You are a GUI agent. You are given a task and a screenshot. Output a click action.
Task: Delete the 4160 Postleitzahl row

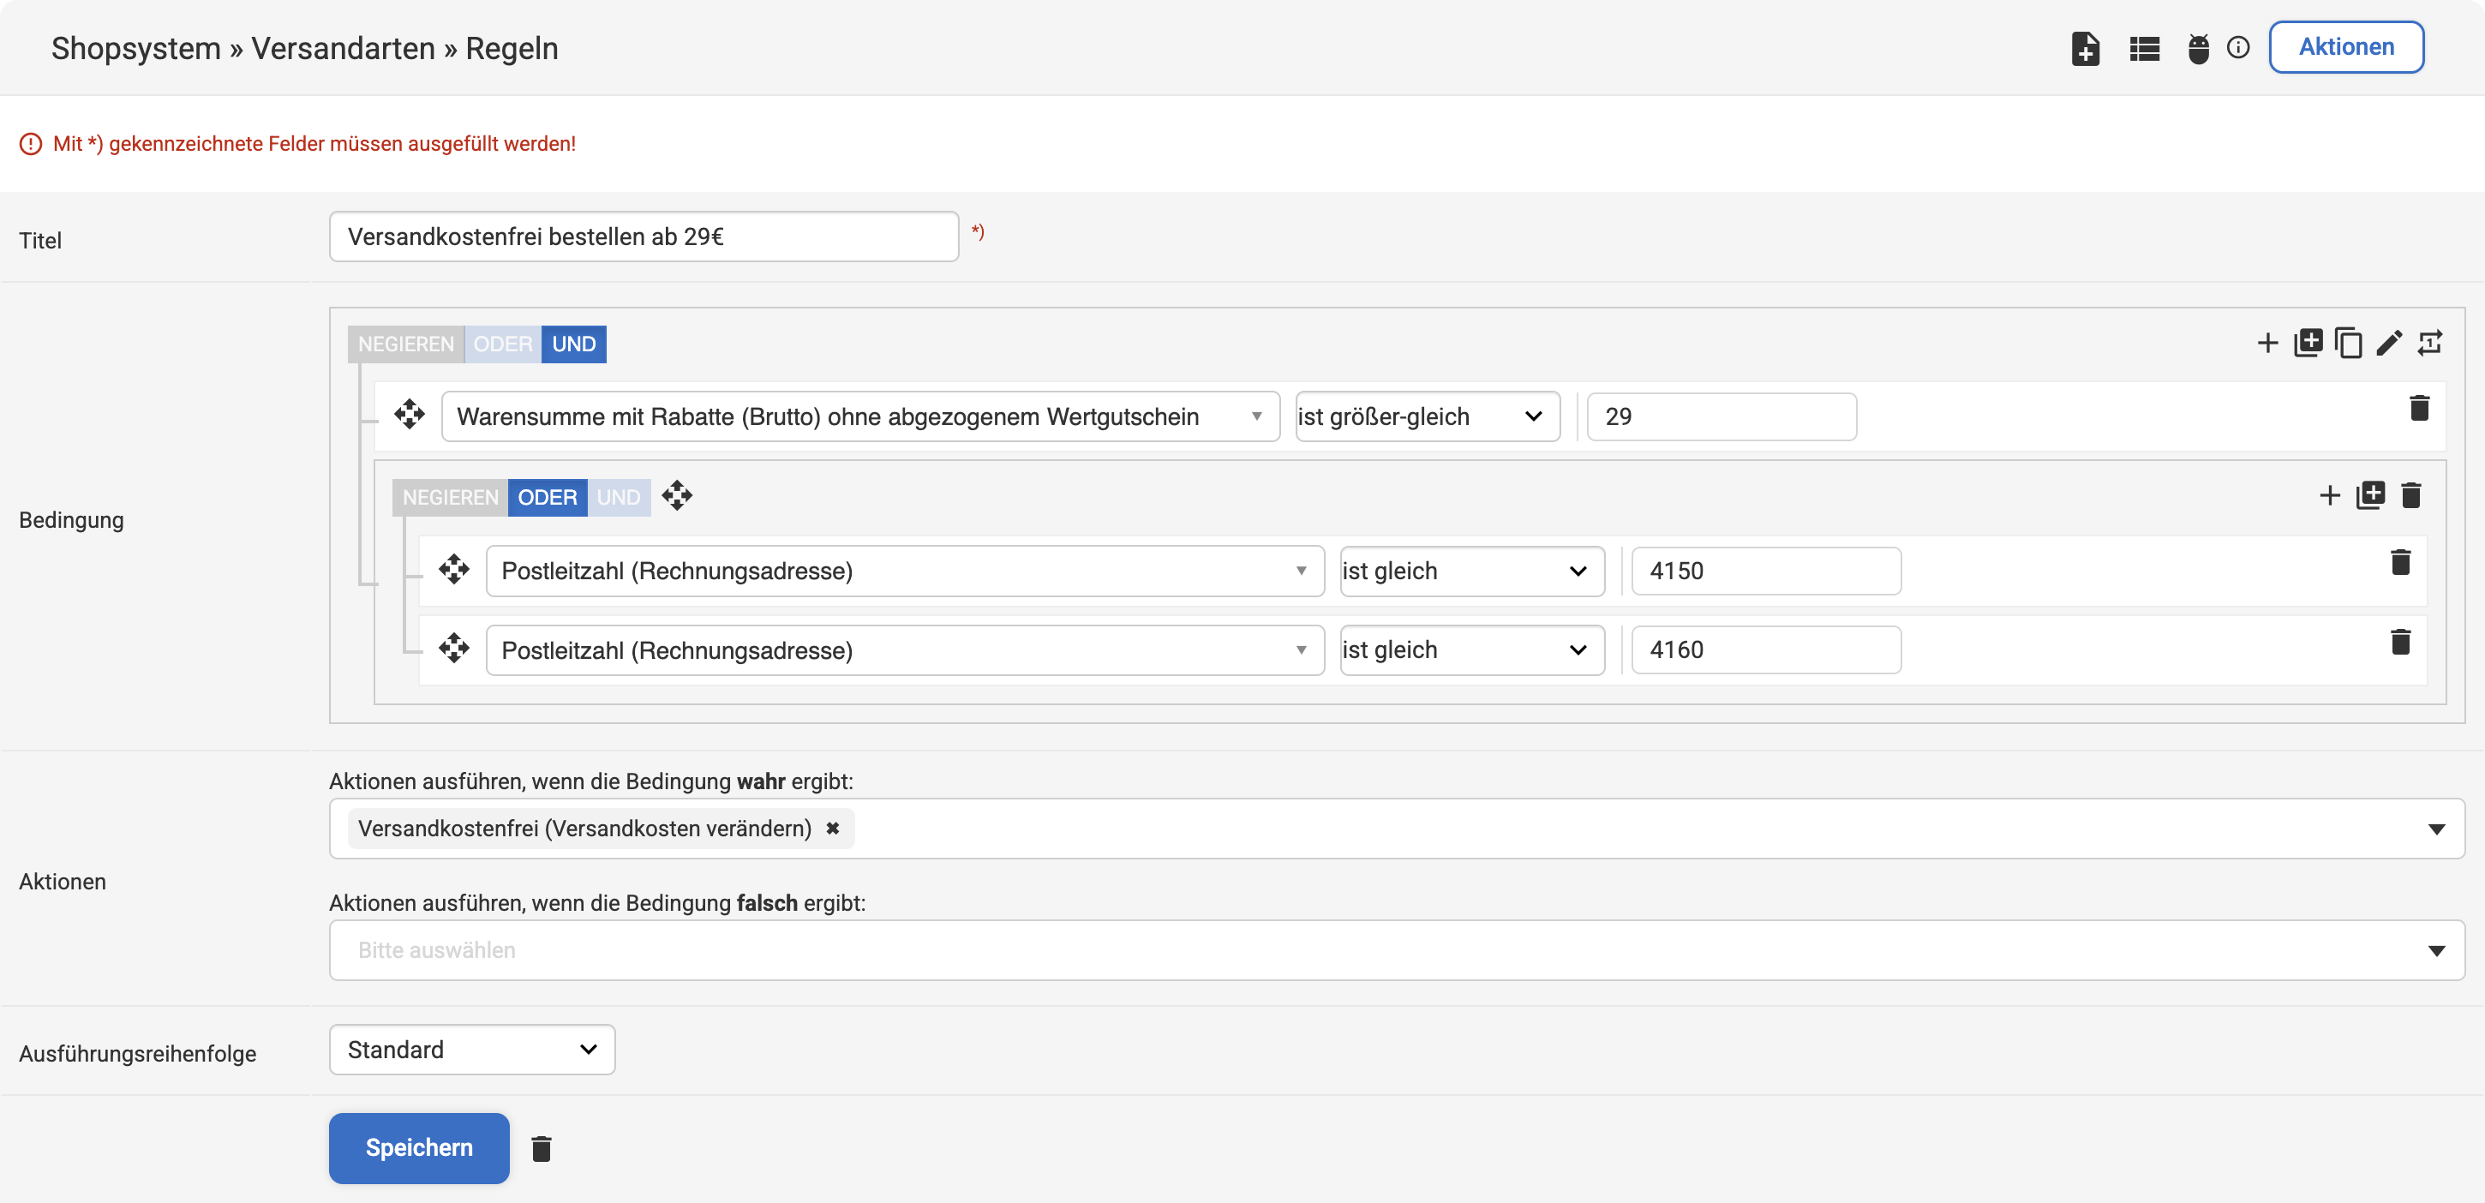click(2400, 642)
